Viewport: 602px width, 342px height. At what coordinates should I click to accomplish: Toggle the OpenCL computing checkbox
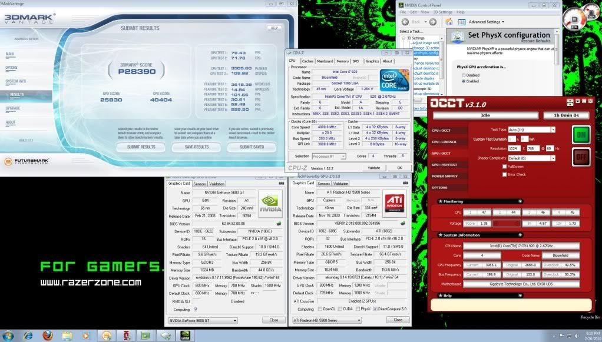(x=320, y=308)
